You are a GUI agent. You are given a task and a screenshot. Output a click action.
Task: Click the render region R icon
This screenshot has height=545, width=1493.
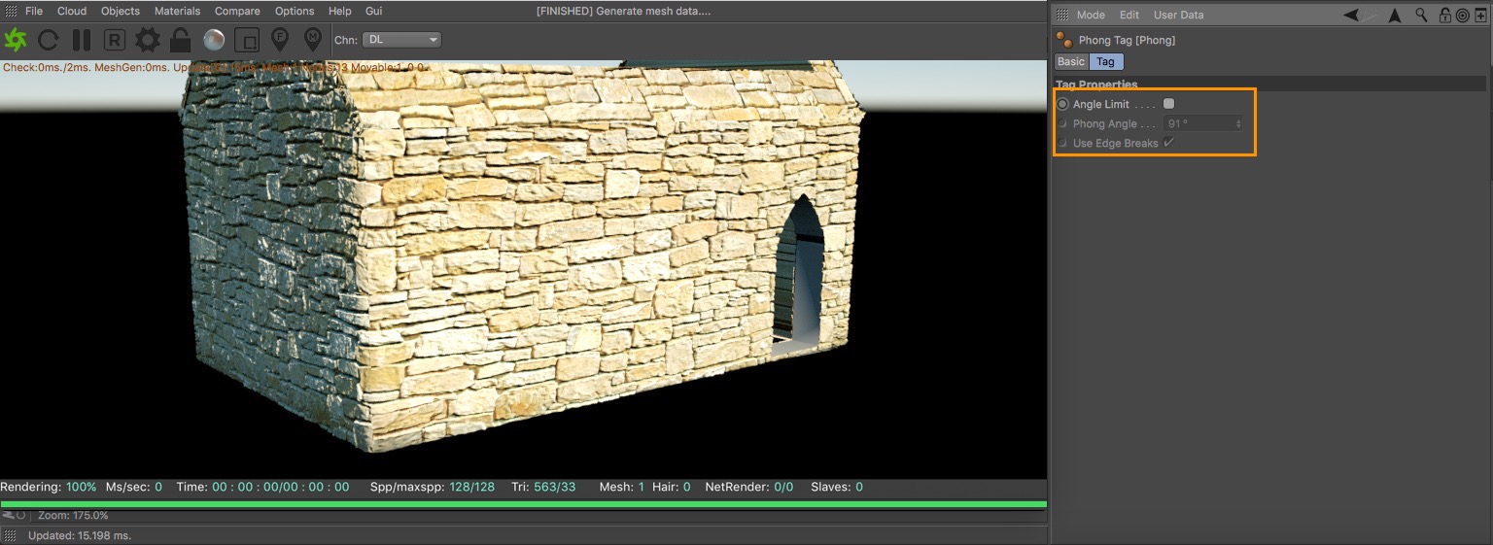point(115,40)
